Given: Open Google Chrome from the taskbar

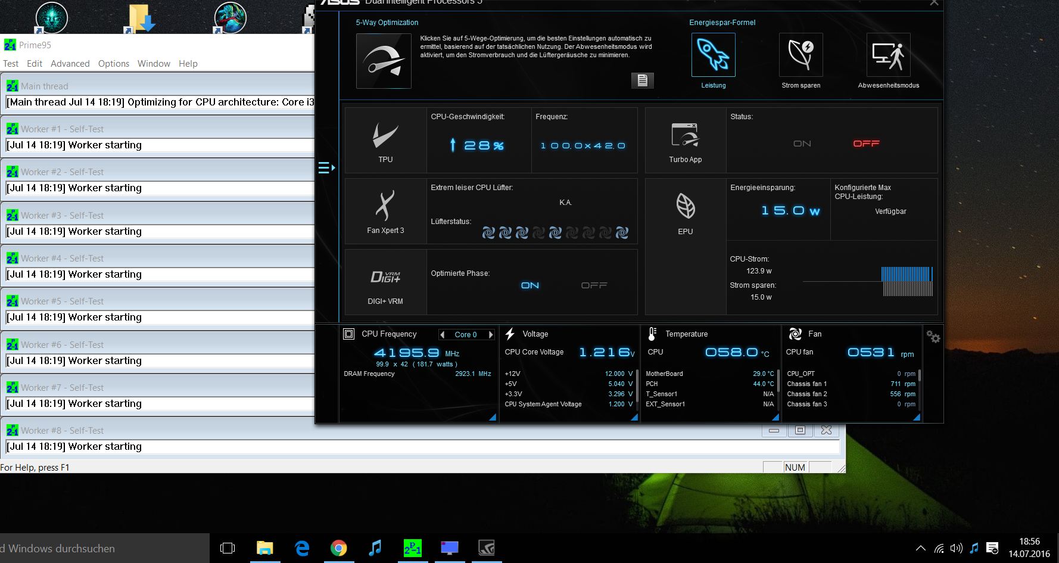Looking at the screenshot, I should coord(339,548).
